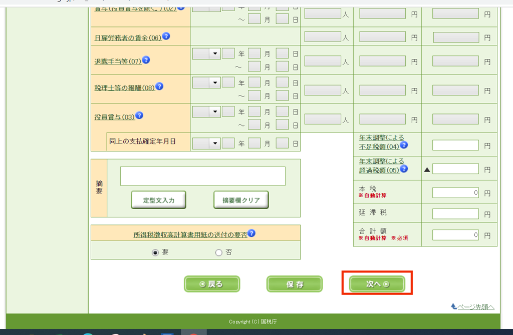Select the 要 radio button
The image size is (513, 335).
(155, 253)
